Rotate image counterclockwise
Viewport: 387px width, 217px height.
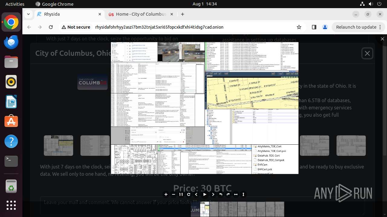coord(221,194)
